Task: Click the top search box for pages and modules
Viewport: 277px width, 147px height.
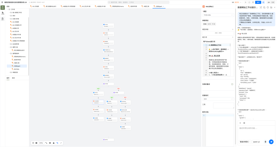Action: (138, 2)
